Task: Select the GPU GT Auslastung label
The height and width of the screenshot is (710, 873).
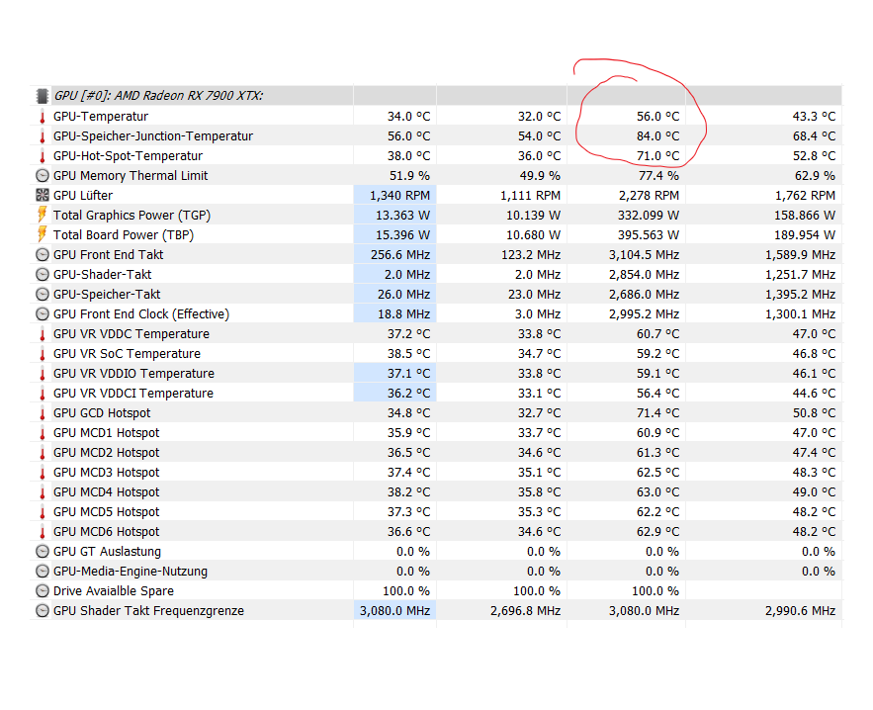Action: coord(108,552)
